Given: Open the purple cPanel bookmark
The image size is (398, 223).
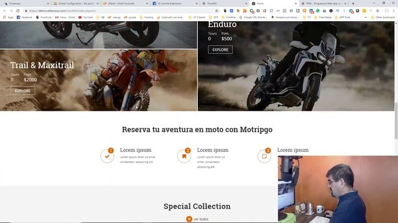Looking at the screenshot, I should [130, 17].
